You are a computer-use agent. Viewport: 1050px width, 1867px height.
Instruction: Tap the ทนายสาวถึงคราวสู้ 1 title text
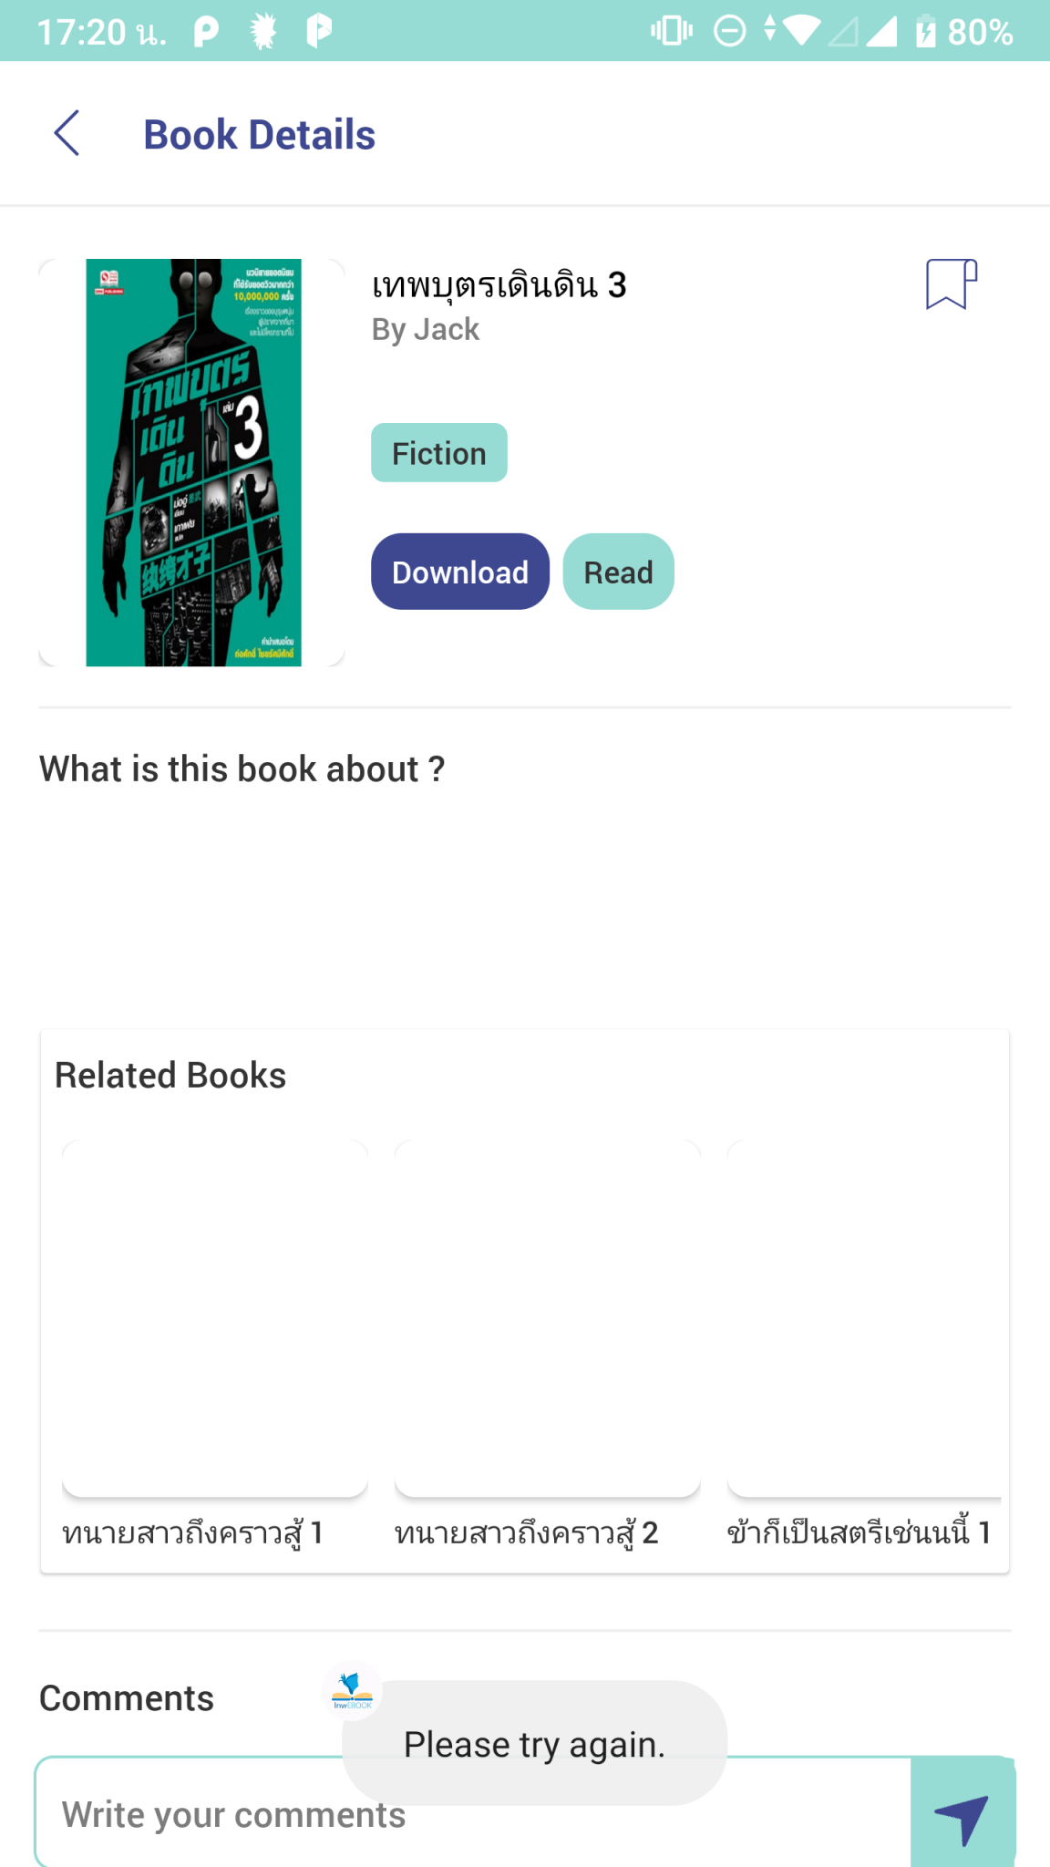pos(192,1533)
